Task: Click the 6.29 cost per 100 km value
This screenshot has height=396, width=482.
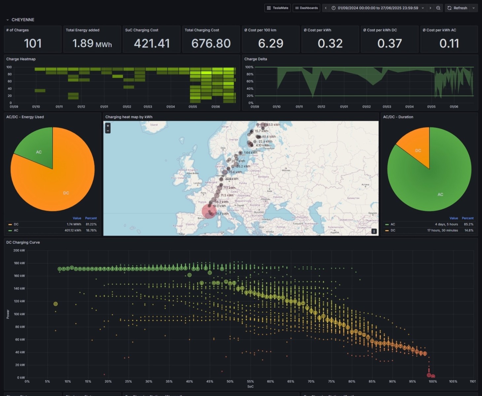Action: (271, 43)
